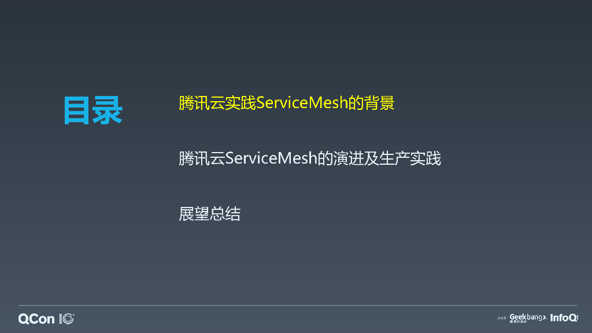The image size is (592, 333).
Task: Click the 背景 text ending the yellow line
Action: point(379,103)
